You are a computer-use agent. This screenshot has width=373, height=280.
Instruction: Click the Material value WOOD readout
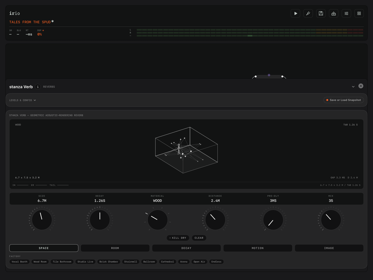pyautogui.click(x=157, y=201)
